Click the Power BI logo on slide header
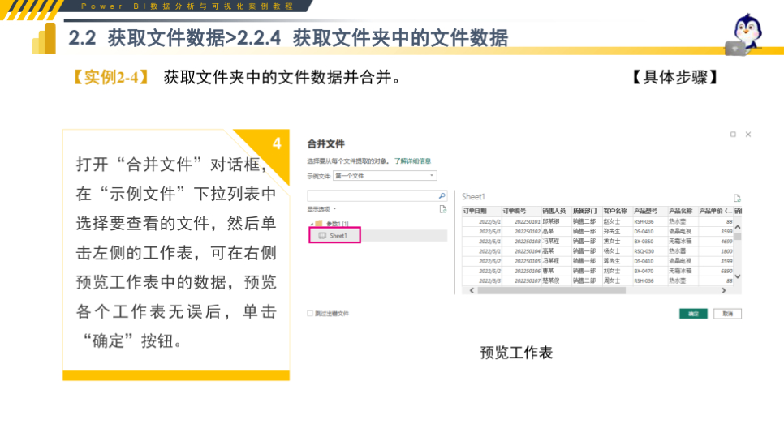 pos(44,38)
